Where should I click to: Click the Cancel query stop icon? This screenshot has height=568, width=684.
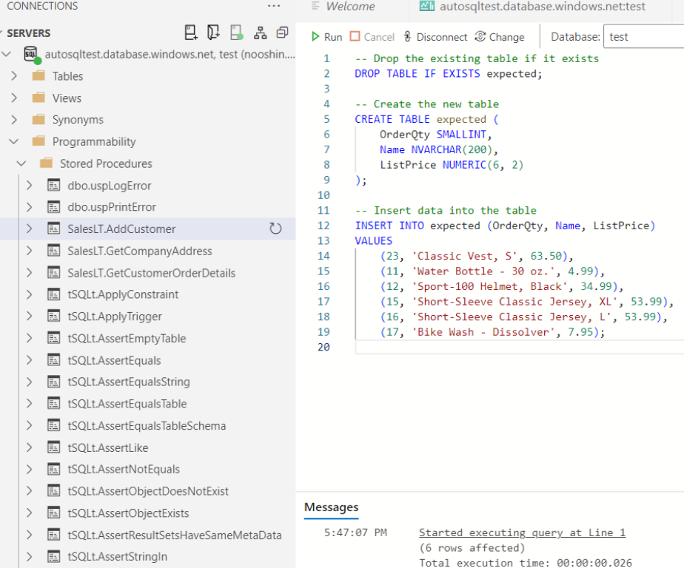(x=355, y=37)
